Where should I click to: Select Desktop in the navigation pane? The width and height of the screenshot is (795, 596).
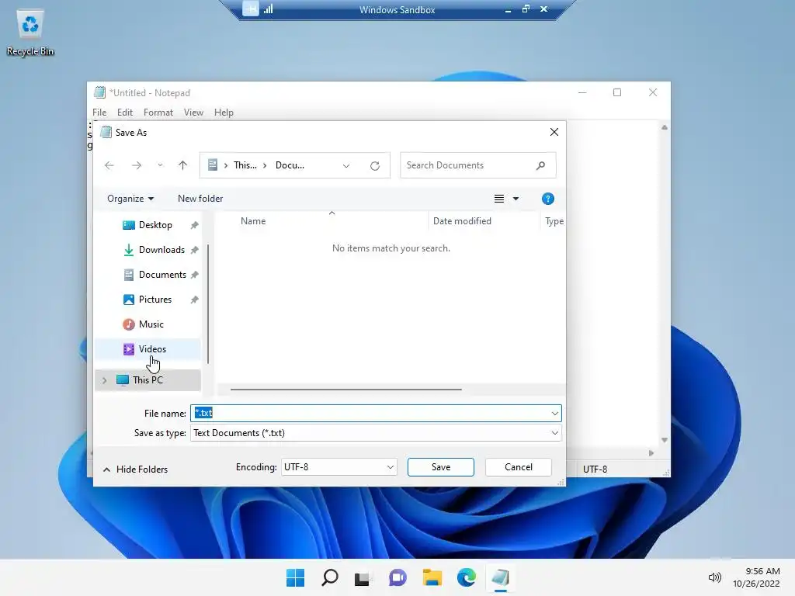155,225
